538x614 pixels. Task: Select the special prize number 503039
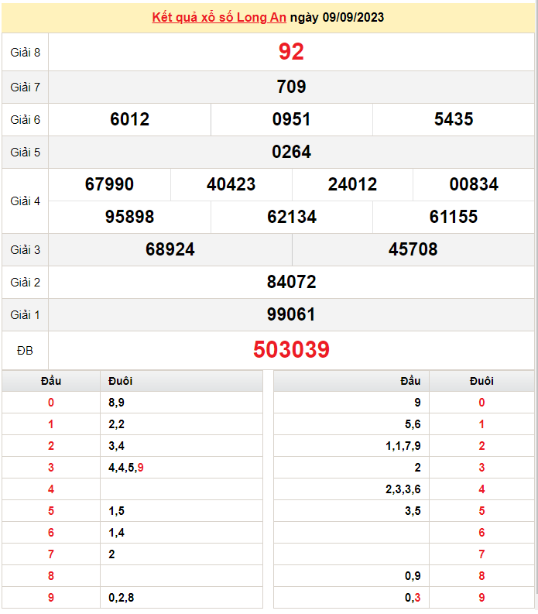click(291, 349)
